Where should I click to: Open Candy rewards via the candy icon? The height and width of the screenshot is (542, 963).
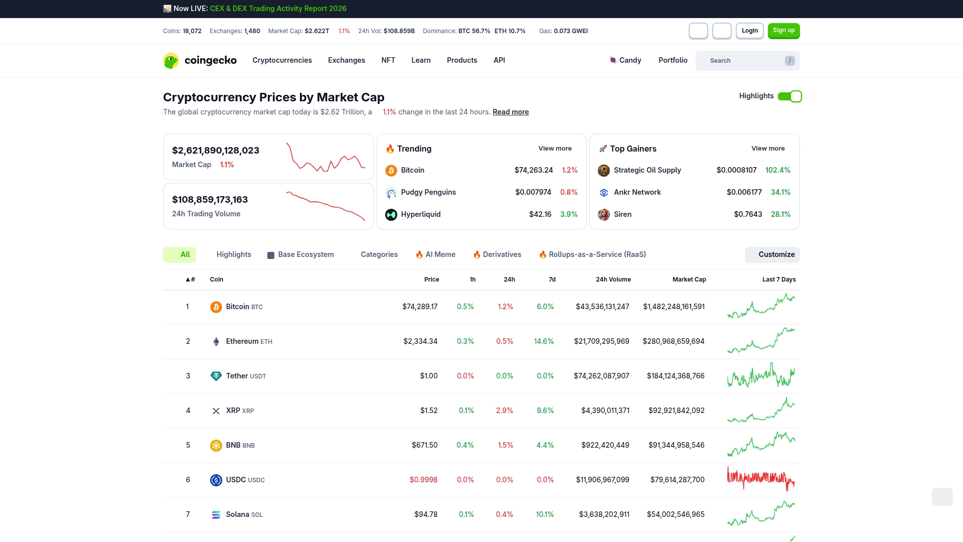coord(612,60)
